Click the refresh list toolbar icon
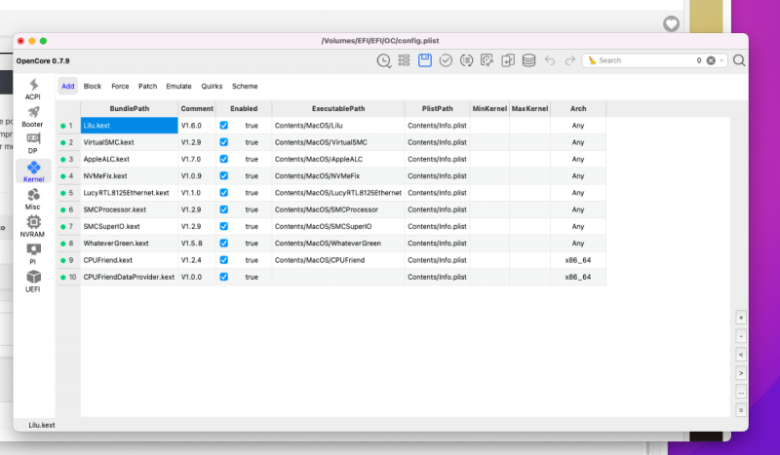 (x=467, y=60)
